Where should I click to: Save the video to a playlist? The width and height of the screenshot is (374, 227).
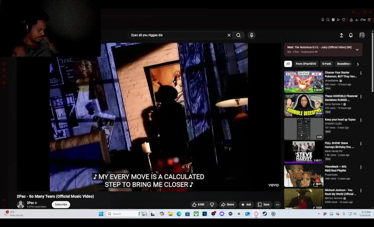click(x=264, y=205)
